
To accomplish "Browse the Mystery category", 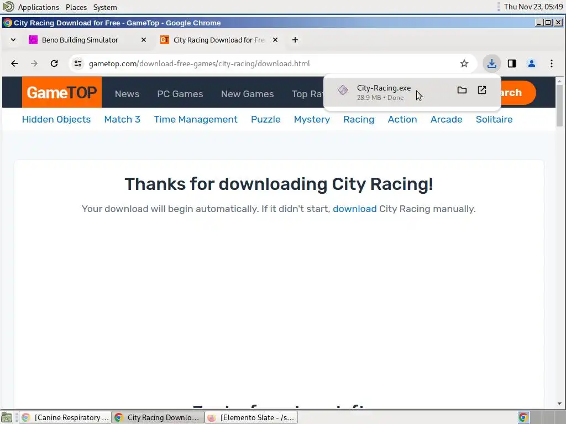I will tap(312, 119).
